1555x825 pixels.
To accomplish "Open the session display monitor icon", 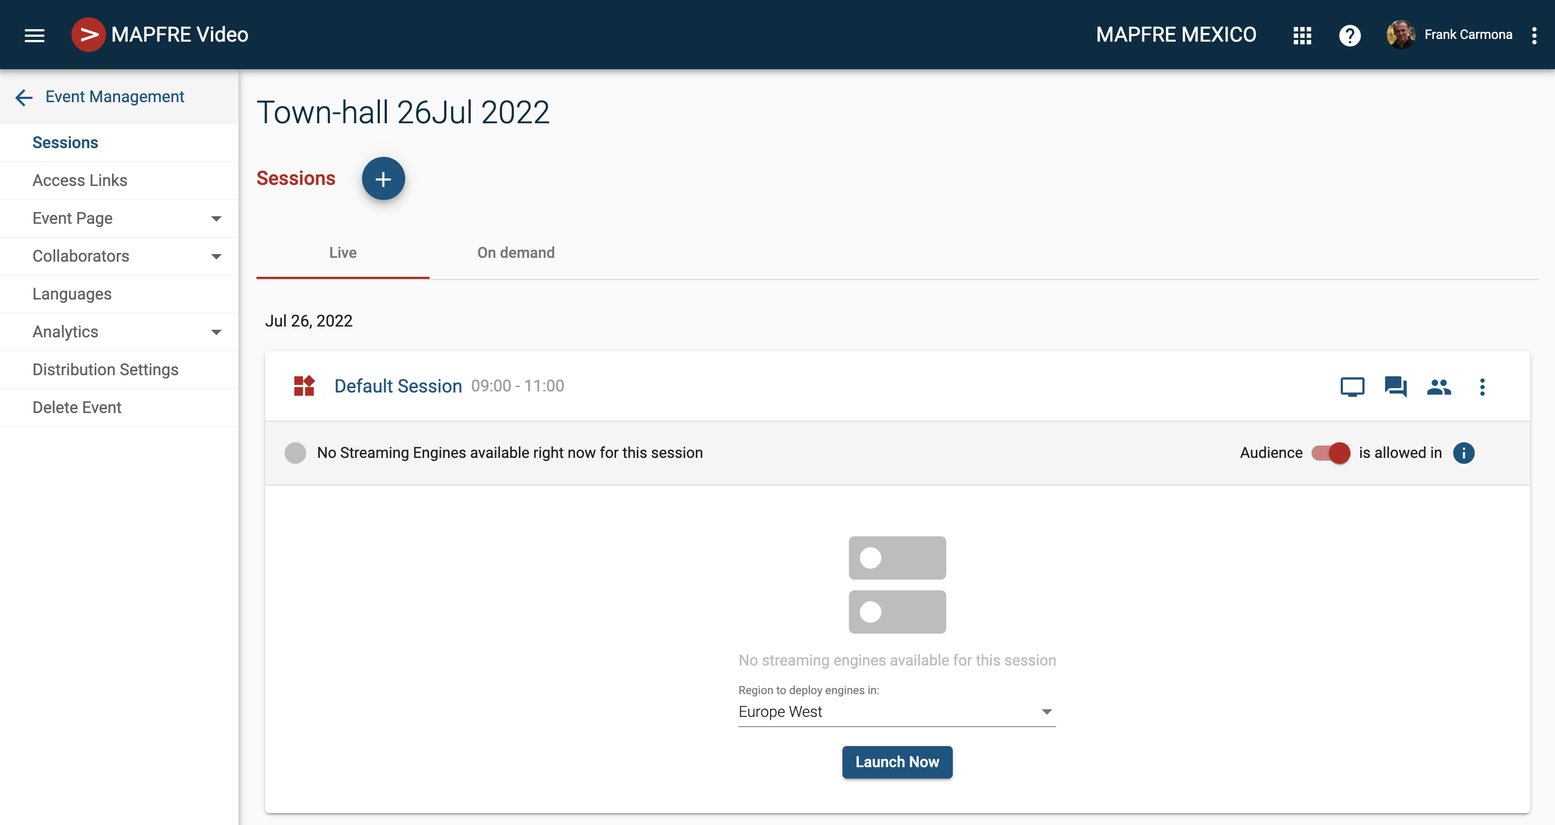I will pyautogui.click(x=1352, y=387).
